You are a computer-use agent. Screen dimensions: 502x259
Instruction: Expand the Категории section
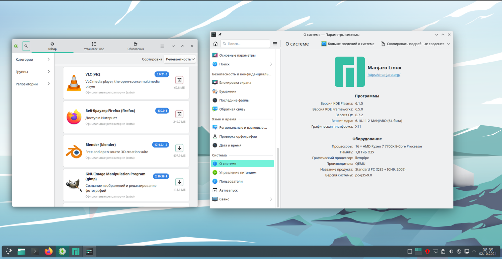click(x=33, y=59)
